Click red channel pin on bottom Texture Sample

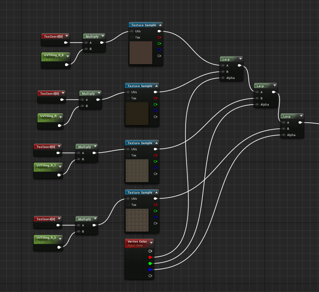(155, 204)
